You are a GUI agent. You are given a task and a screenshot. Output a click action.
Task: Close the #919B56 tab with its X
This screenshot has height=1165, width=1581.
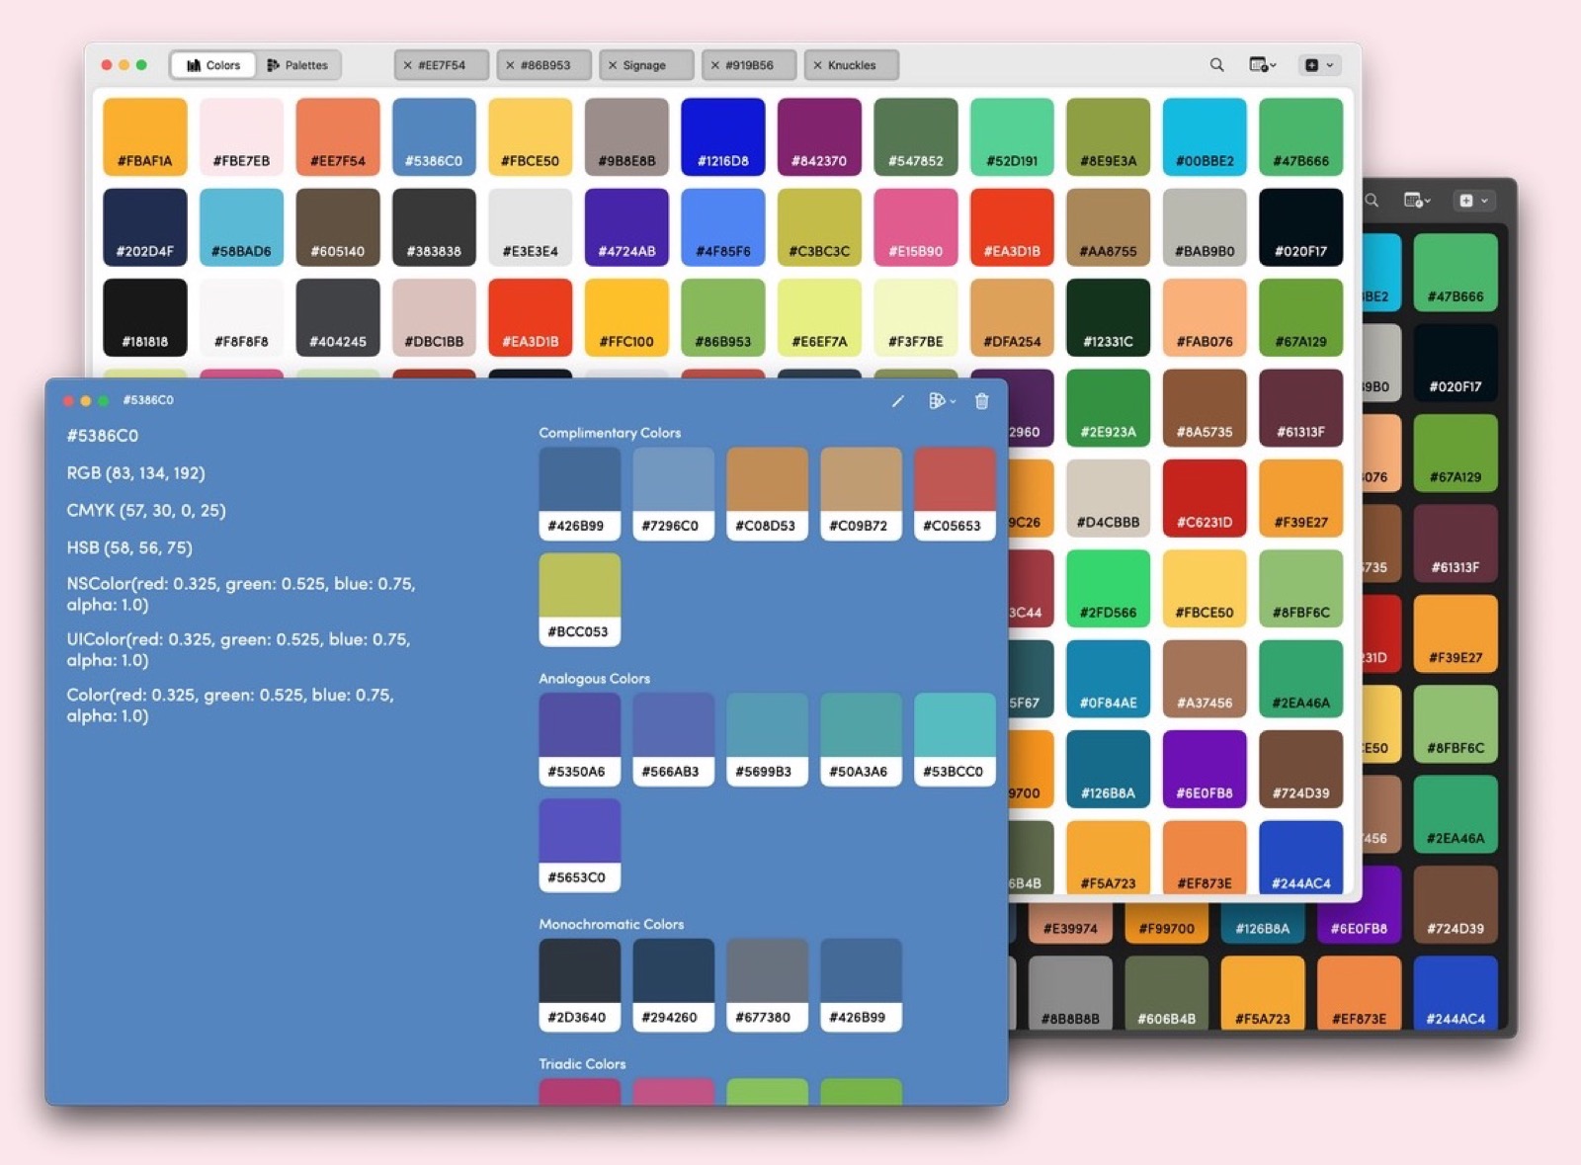point(715,65)
